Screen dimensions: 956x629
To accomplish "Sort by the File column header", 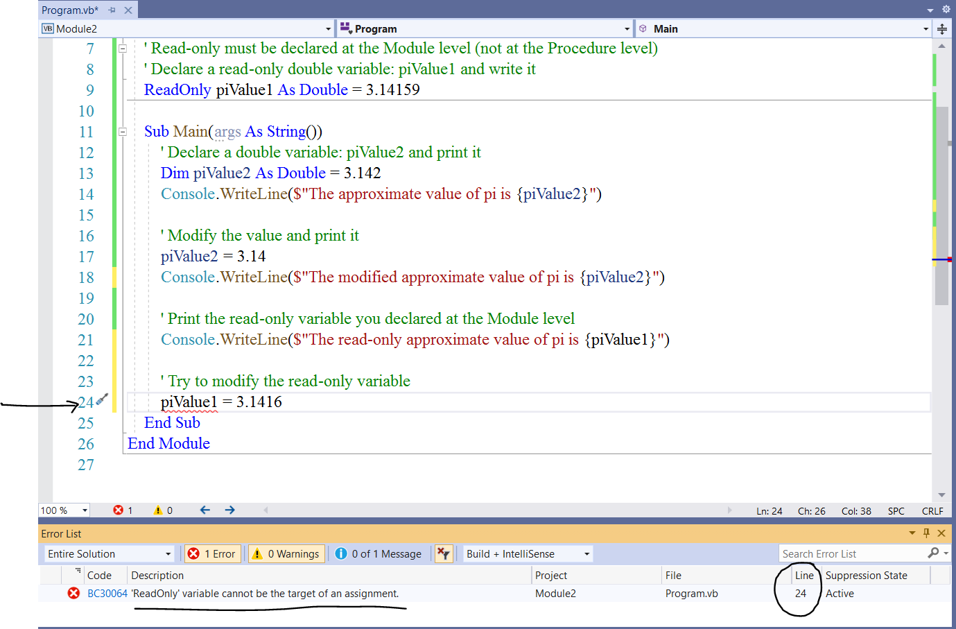I will point(727,575).
